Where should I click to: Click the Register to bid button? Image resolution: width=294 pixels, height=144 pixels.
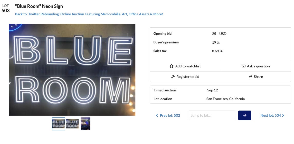pyautogui.click(x=185, y=77)
